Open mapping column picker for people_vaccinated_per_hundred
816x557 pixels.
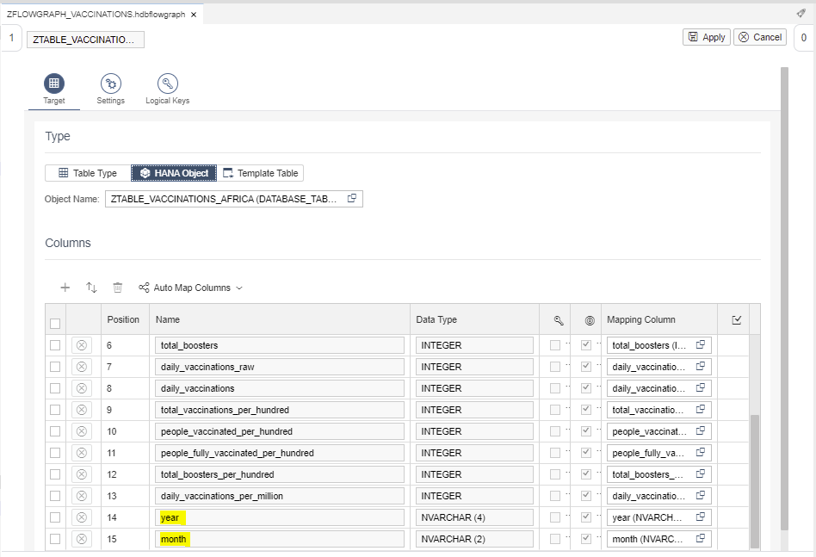[x=701, y=430]
